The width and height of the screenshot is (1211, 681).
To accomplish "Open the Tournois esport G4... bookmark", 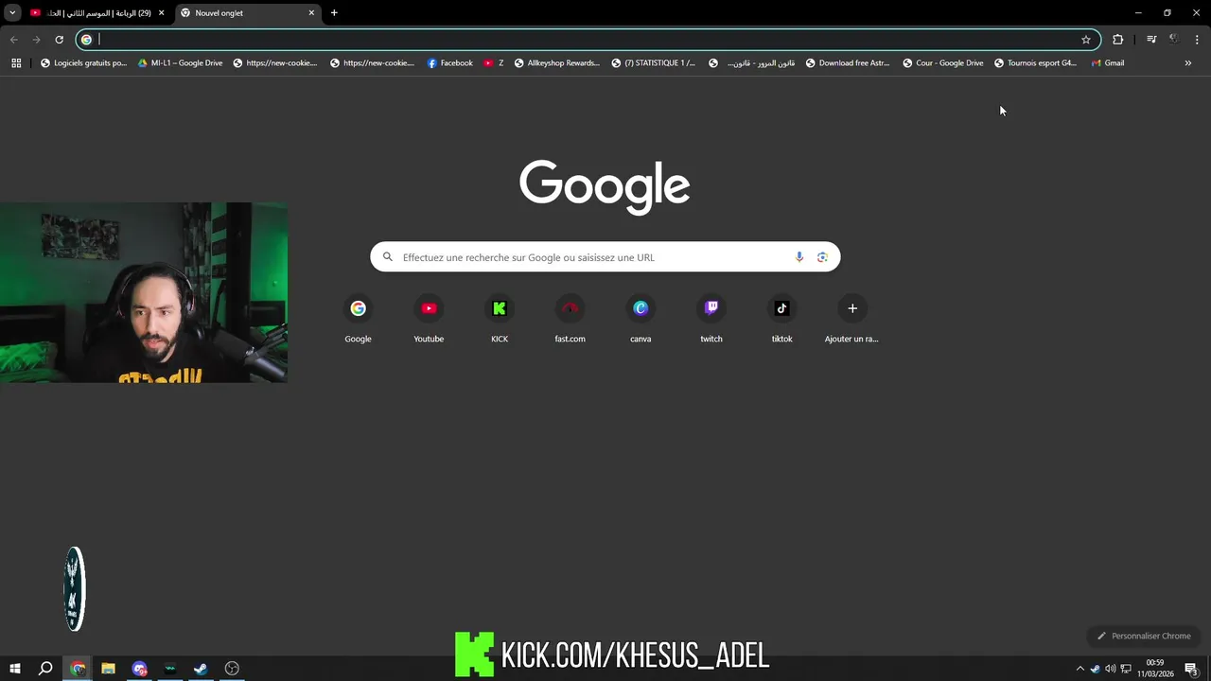I will click(1036, 63).
